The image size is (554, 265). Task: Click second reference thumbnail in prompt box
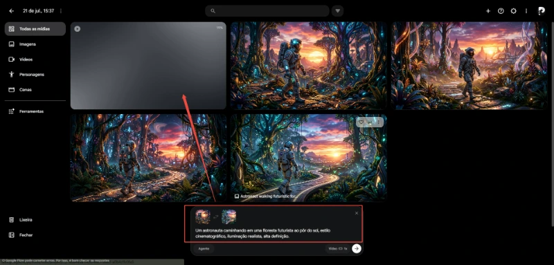(x=229, y=217)
